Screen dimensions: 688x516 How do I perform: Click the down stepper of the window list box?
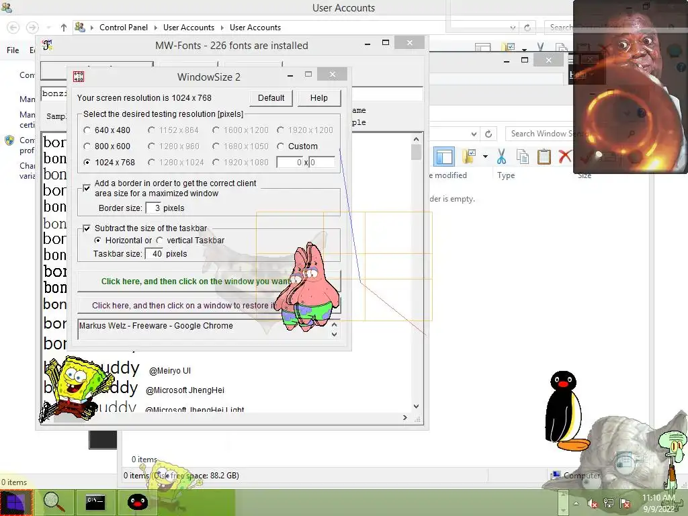pyautogui.click(x=335, y=335)
